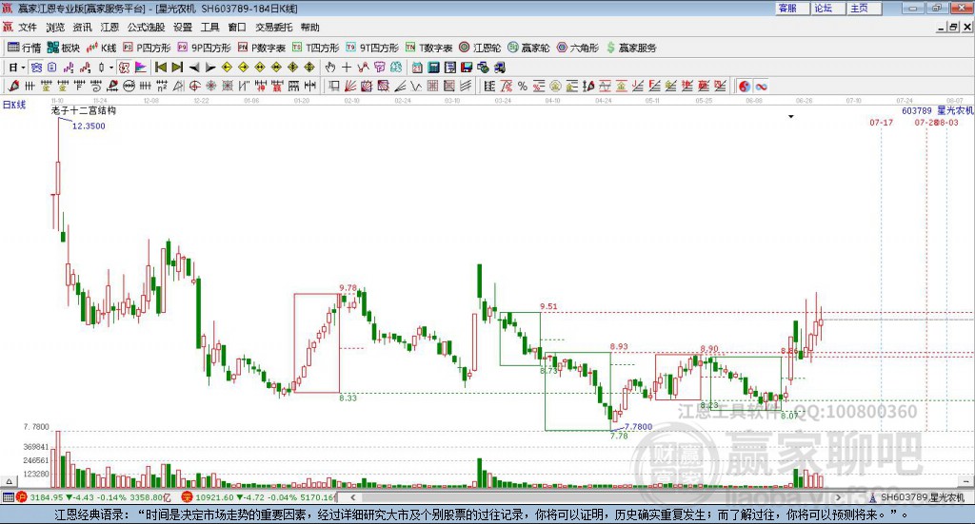
Task: Select the percent % line tool
Action: 523,87
